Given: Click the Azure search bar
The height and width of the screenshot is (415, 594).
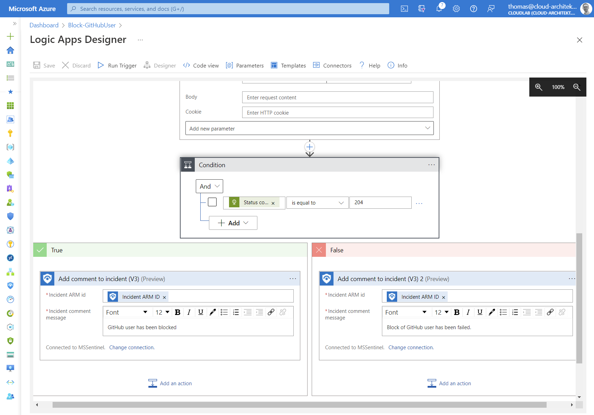Looking at the screenshot, I should click(x=228, y=9).
